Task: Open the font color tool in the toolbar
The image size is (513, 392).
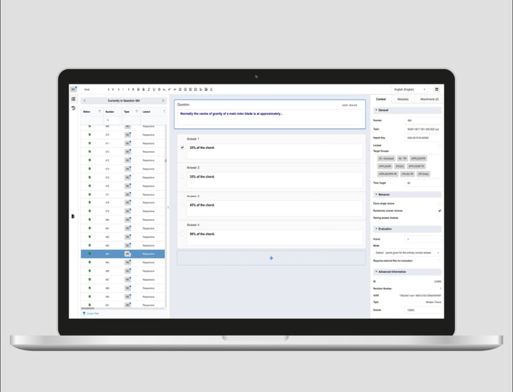Action: (133, 89)
